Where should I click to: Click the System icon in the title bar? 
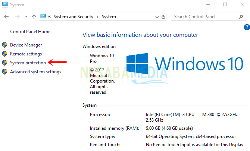click(x=5, y=5)
